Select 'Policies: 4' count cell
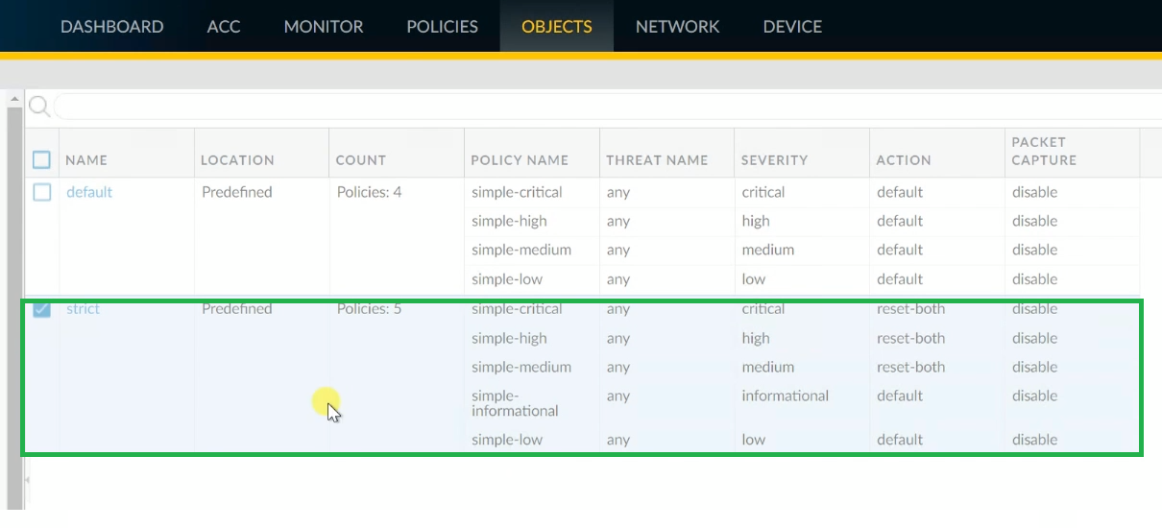The image size is (1162, 528). 369,192
